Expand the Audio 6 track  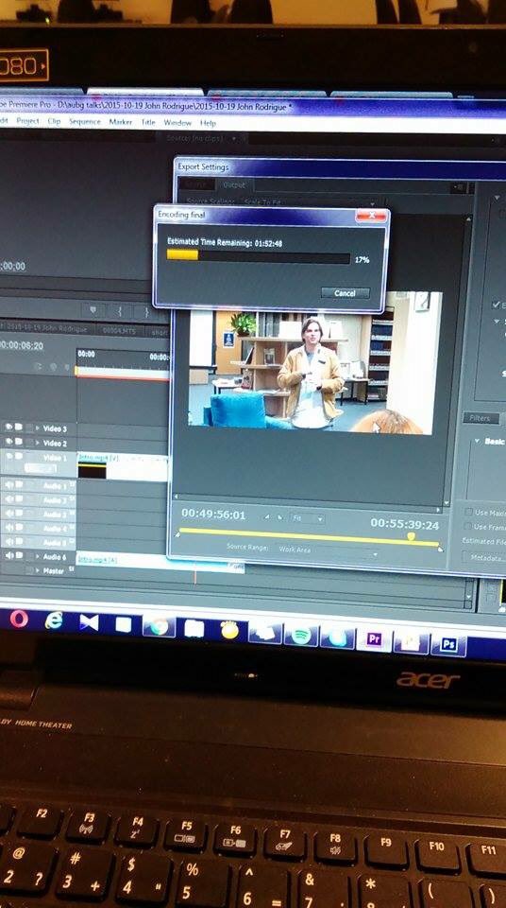pyautogui.click(x=37, y=556)
